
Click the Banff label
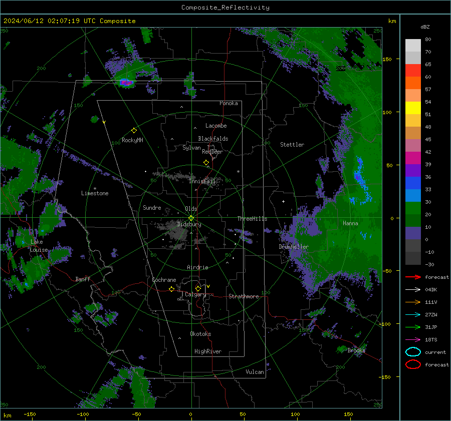[x=83, y=279]
